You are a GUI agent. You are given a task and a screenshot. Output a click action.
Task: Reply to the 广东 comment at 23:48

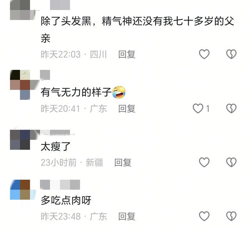(x=127, y=216)
